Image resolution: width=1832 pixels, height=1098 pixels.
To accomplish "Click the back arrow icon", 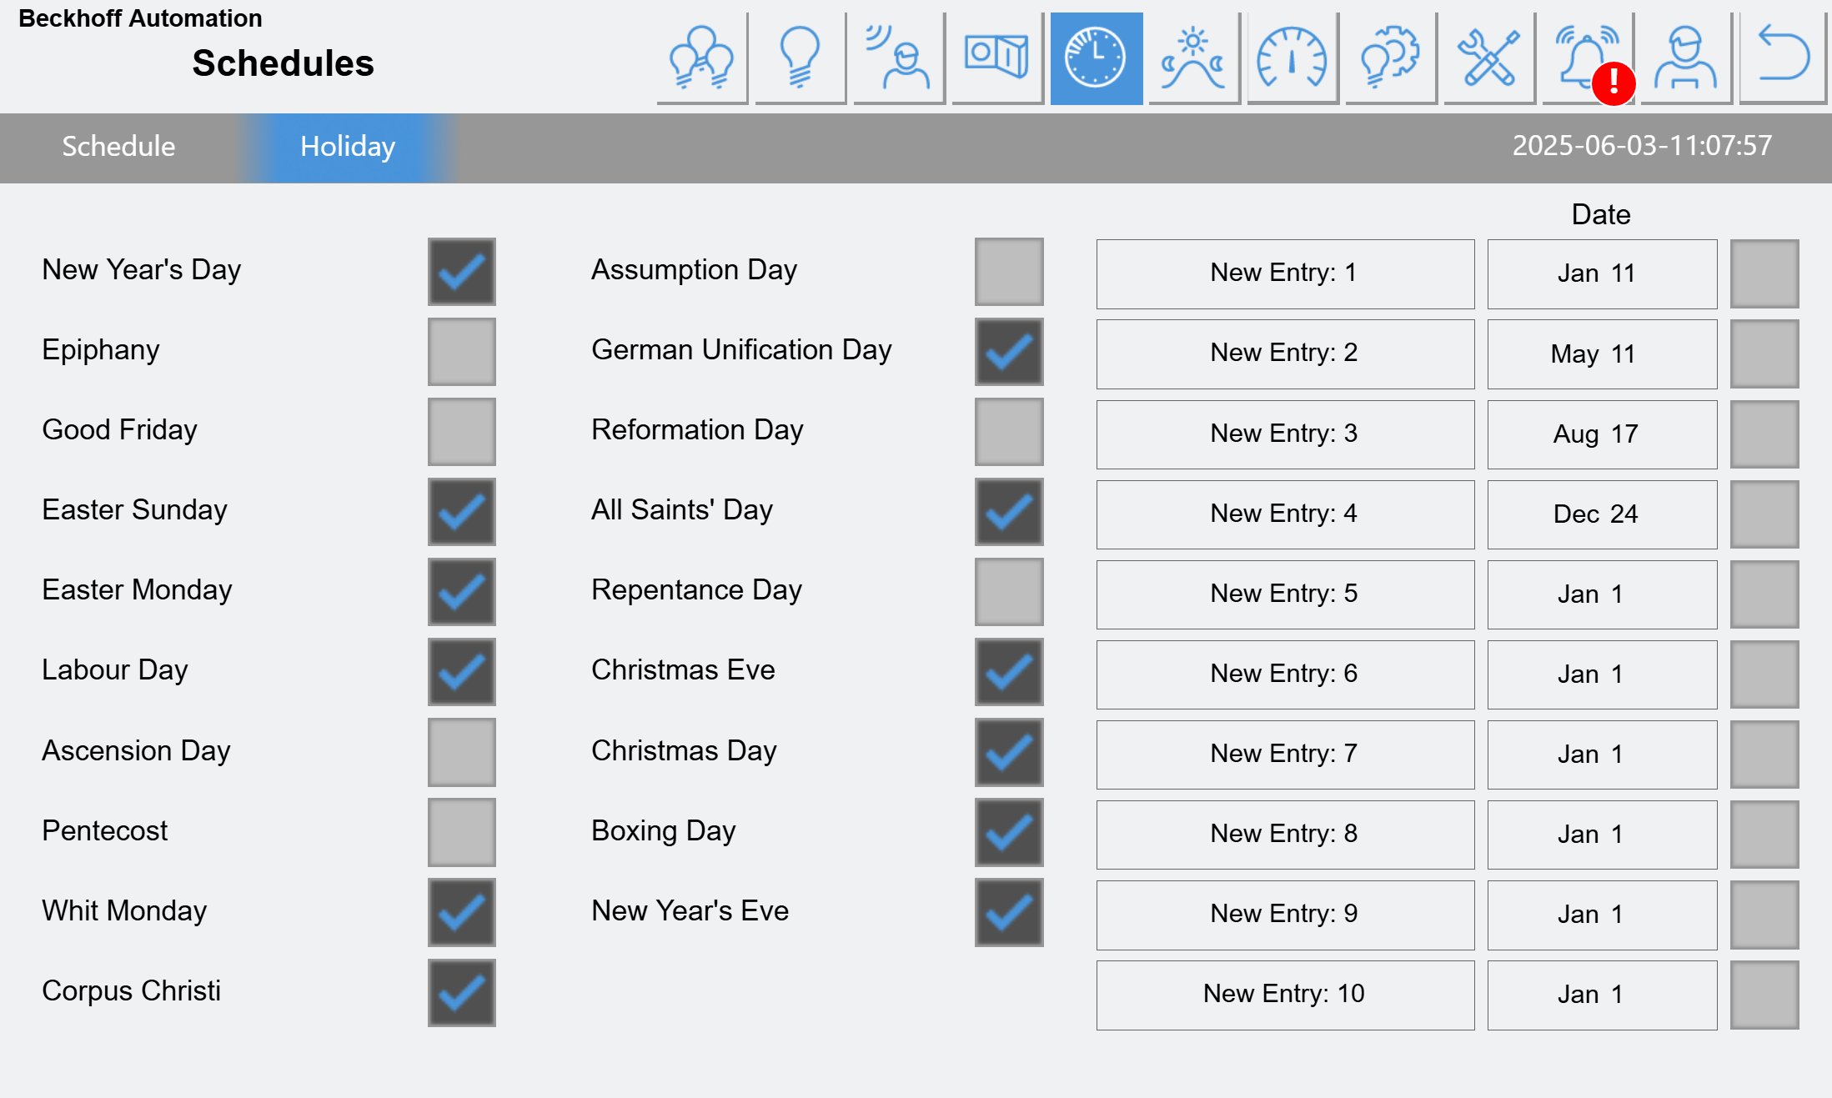I will (x=1784, y=58).
